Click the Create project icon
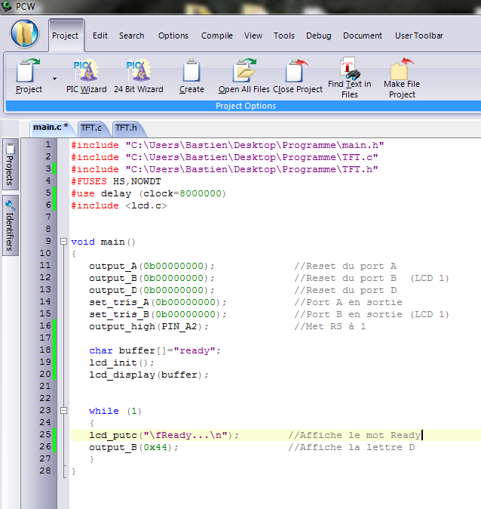Viewport: 481px width, 509px height. coord(191,76)
